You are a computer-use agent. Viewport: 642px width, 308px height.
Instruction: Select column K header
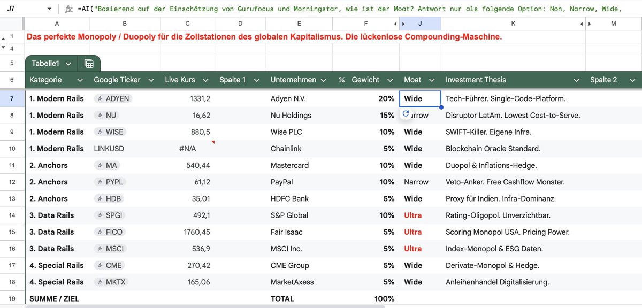pyautogui.click(x=513, y=24)
